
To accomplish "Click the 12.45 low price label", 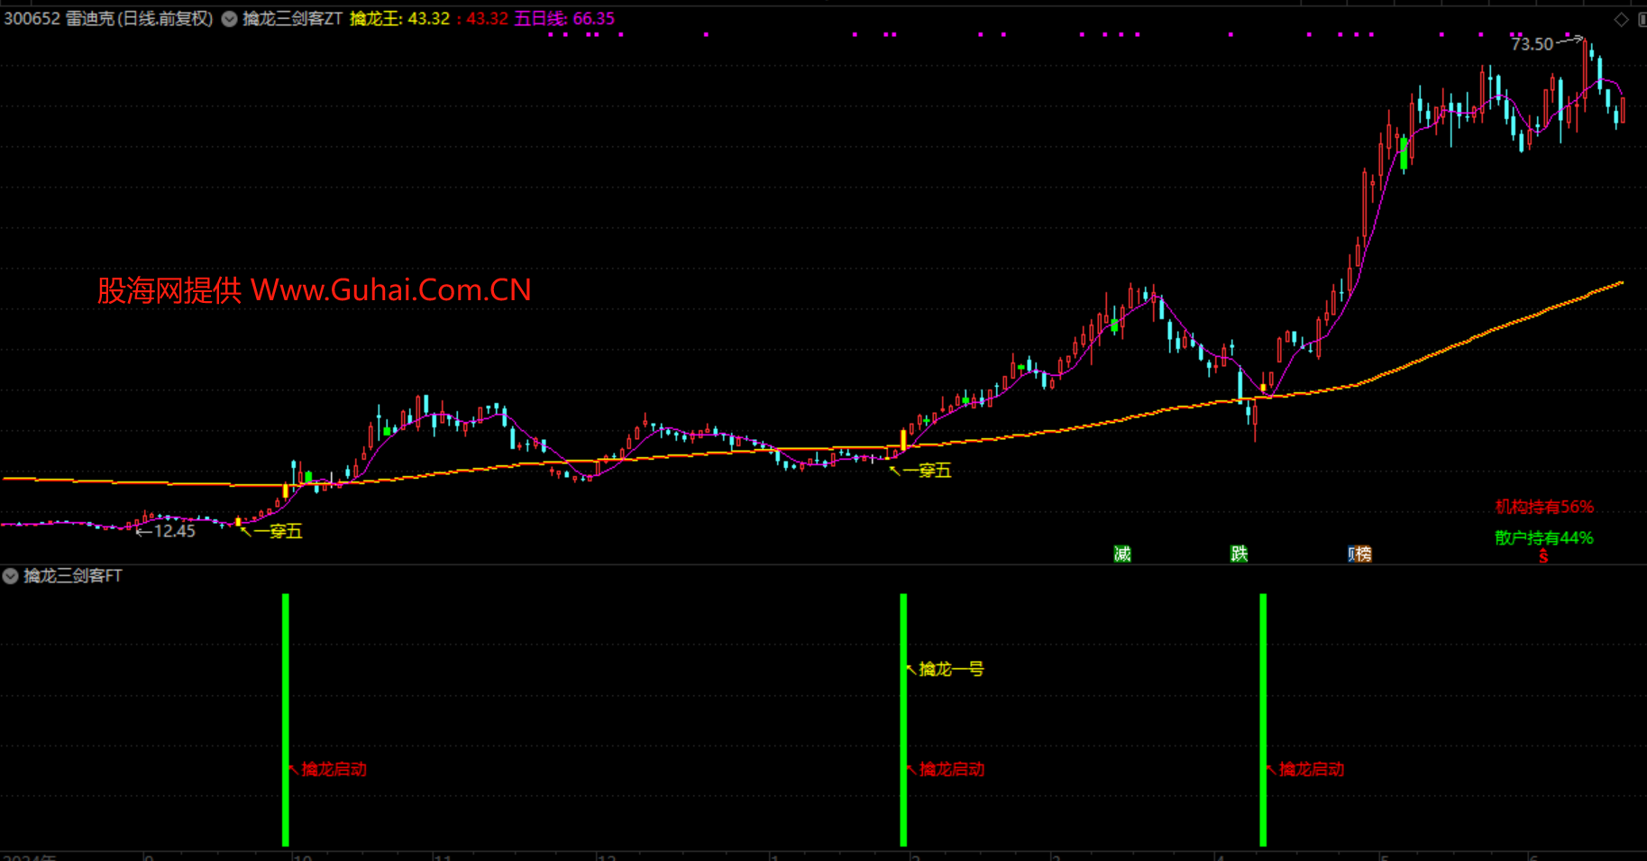I will pos(175,531).
